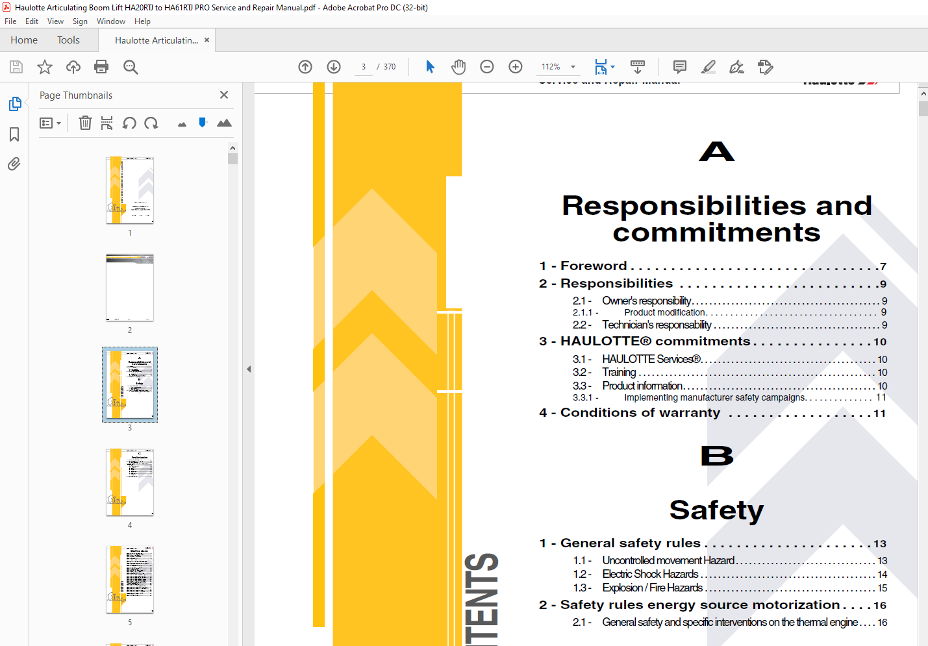Image resolution: width=928 pixels, height=646 pixels.
Task: Go to previous page arrow
Action: tap(305, 67)
